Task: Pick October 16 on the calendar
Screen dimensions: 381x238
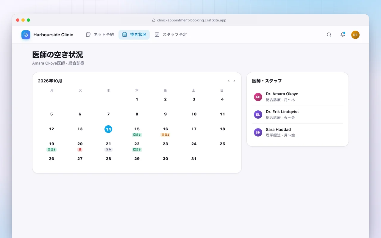Action: point(165,129)
